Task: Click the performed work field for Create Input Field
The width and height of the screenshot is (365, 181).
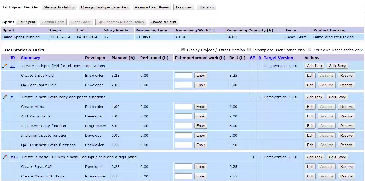Action: 183,75
